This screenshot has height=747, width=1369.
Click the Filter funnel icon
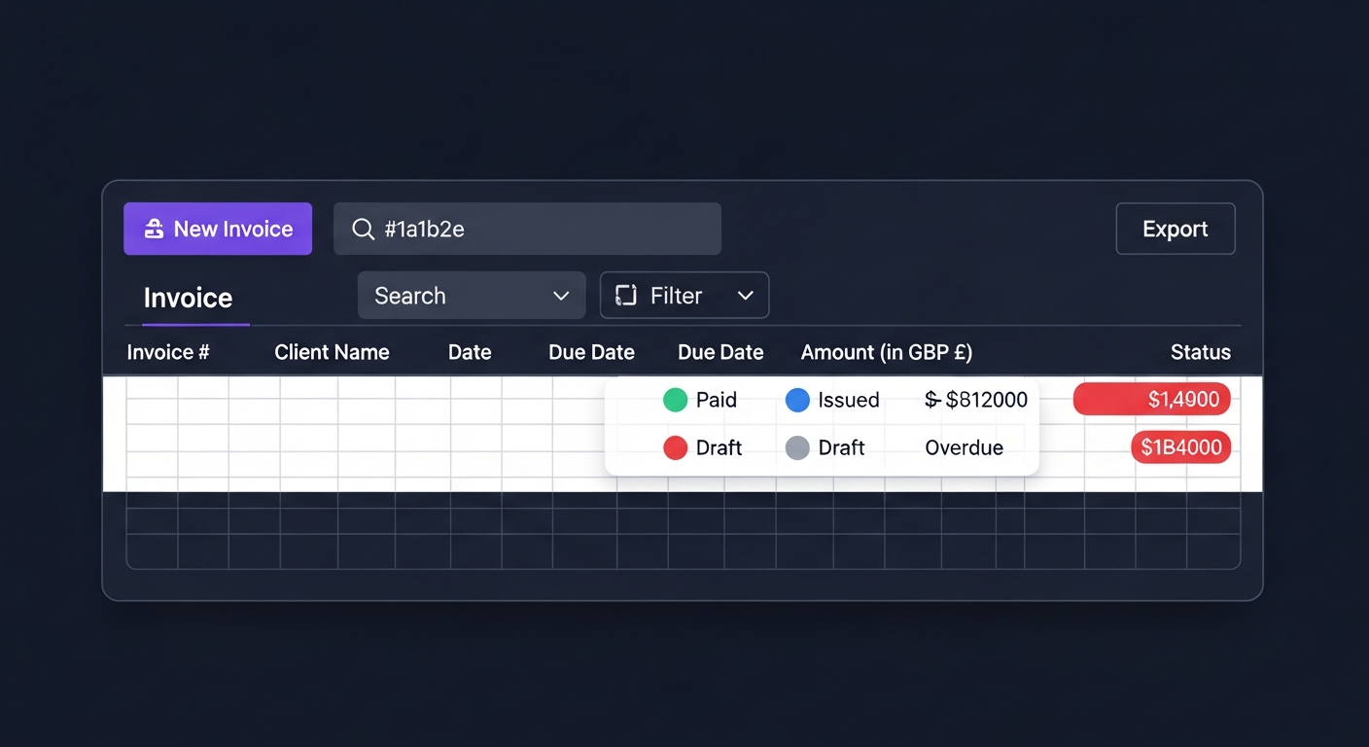tap(623, 295)
